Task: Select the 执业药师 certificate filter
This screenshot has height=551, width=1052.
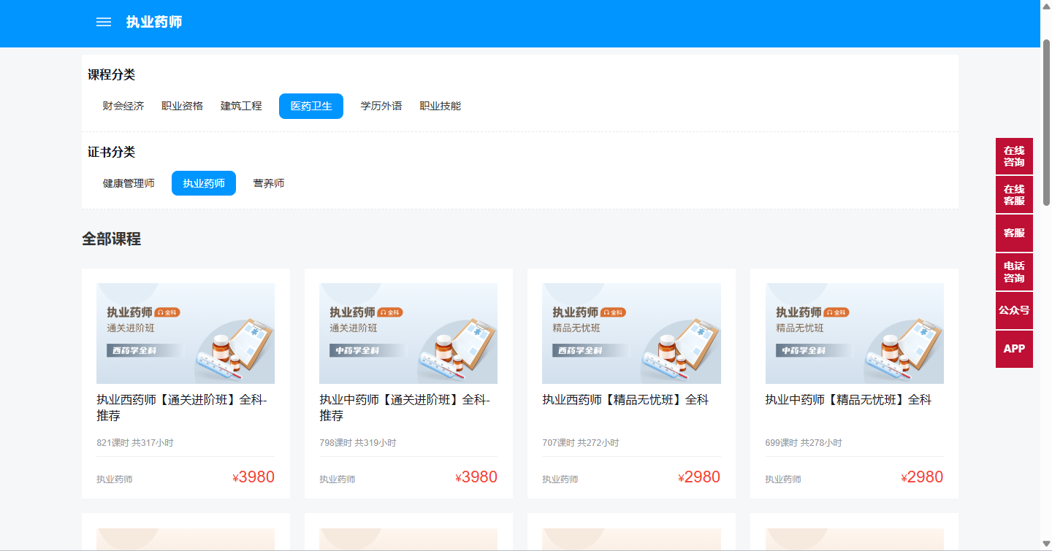Action: (x=204, y=183)
